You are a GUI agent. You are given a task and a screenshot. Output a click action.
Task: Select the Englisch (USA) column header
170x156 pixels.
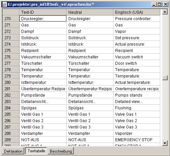coord(137,12)
